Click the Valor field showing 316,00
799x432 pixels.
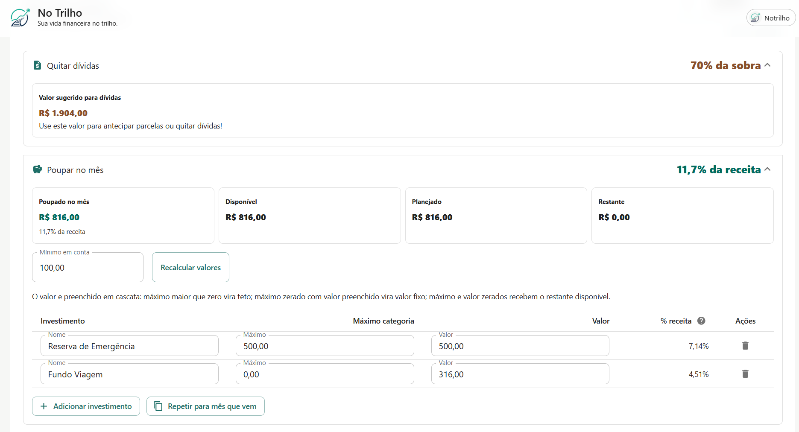[520, 374]
